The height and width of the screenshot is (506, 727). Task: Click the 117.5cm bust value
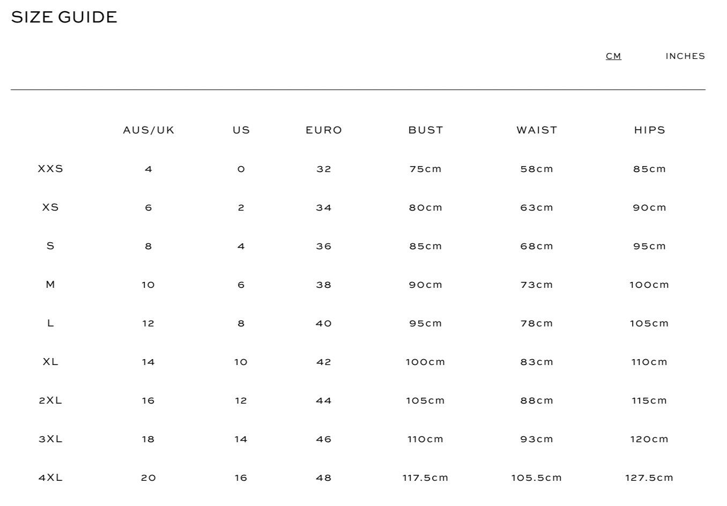[425, 478]
